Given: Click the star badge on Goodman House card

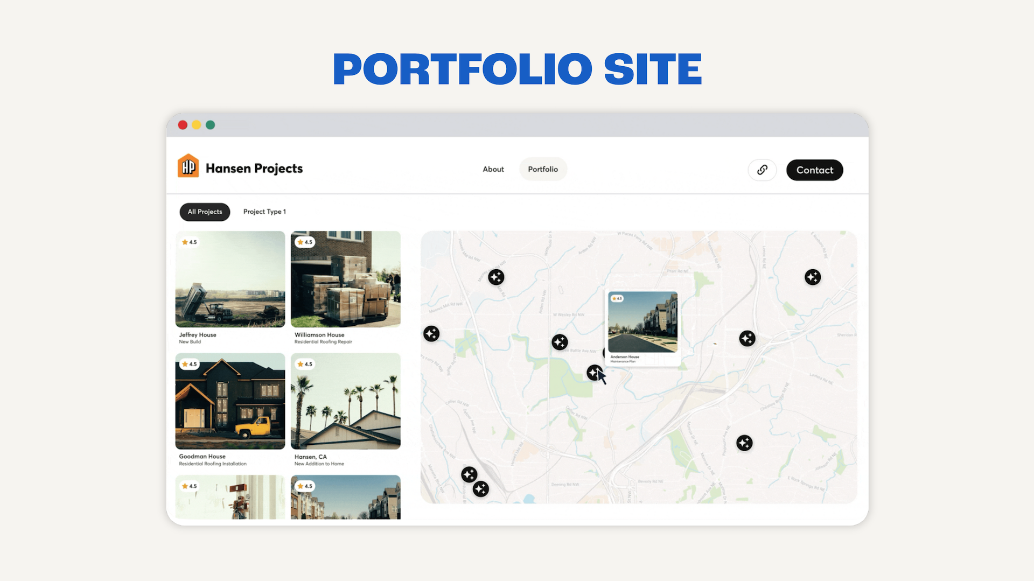Looking at the screenshot, I should pos(190,364).
